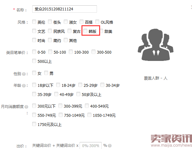The height and width of the screenshot is (149, 192).
Task: Select the 百搭 style checkbox
Action: pos(81,22)
